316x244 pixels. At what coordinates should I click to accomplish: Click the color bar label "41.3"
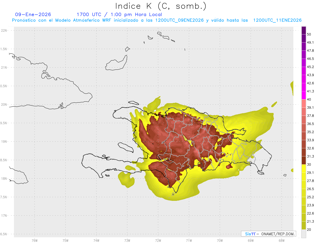(x=310, y=91)
